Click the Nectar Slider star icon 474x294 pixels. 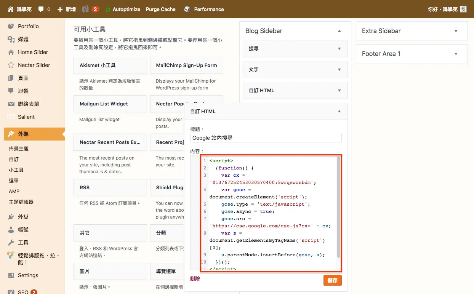[11, 65]
